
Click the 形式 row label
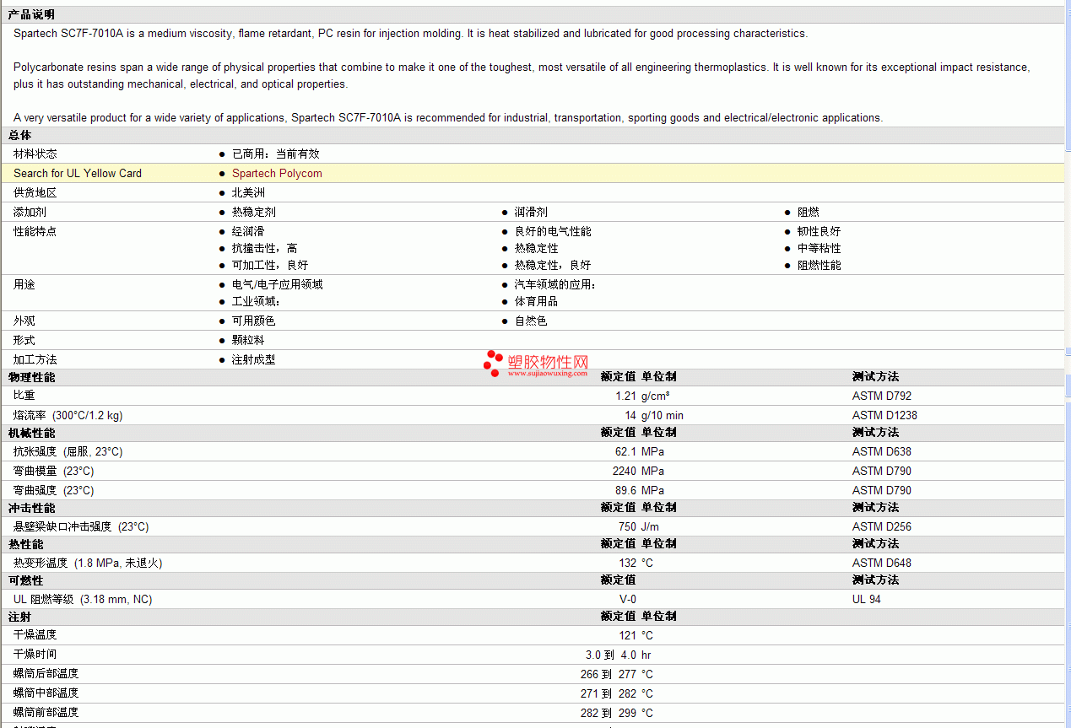click(24, 340)
